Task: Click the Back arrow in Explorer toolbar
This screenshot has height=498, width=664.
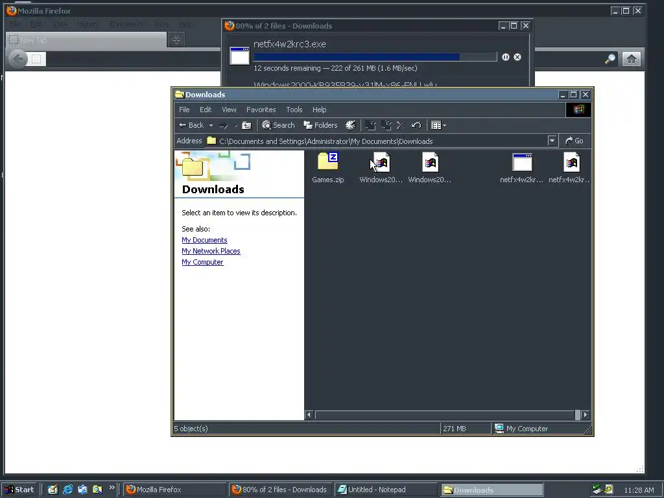Action: pos(191,125)
